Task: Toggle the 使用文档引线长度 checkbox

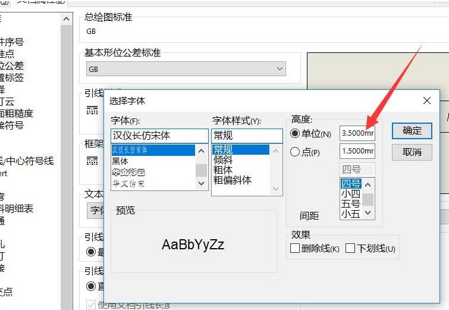Action: [91, 305]
